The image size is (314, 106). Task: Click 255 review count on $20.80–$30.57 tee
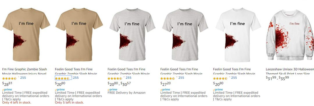[129, 78]
